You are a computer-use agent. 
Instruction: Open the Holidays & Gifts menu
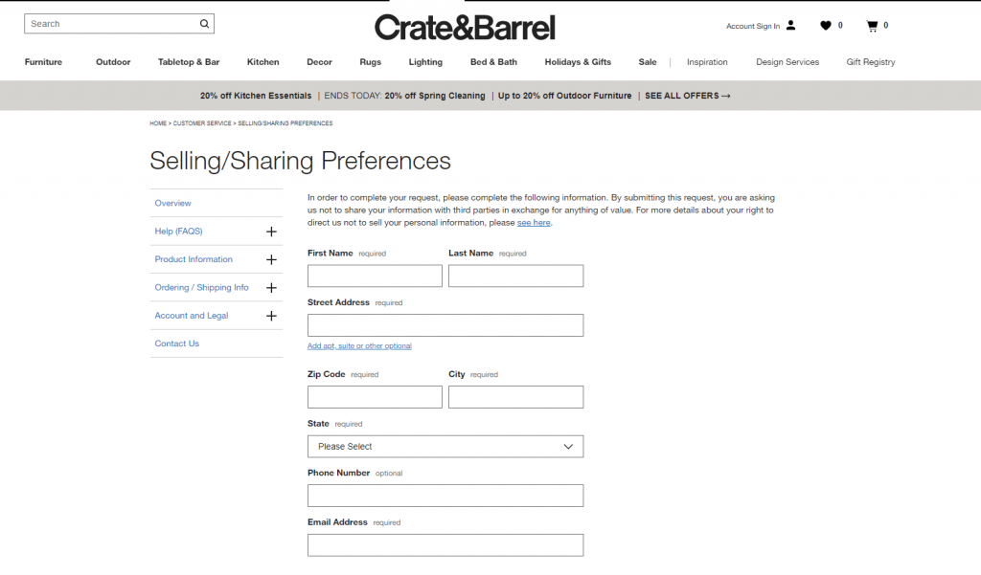pyautogui.click(x=578, y=61)
